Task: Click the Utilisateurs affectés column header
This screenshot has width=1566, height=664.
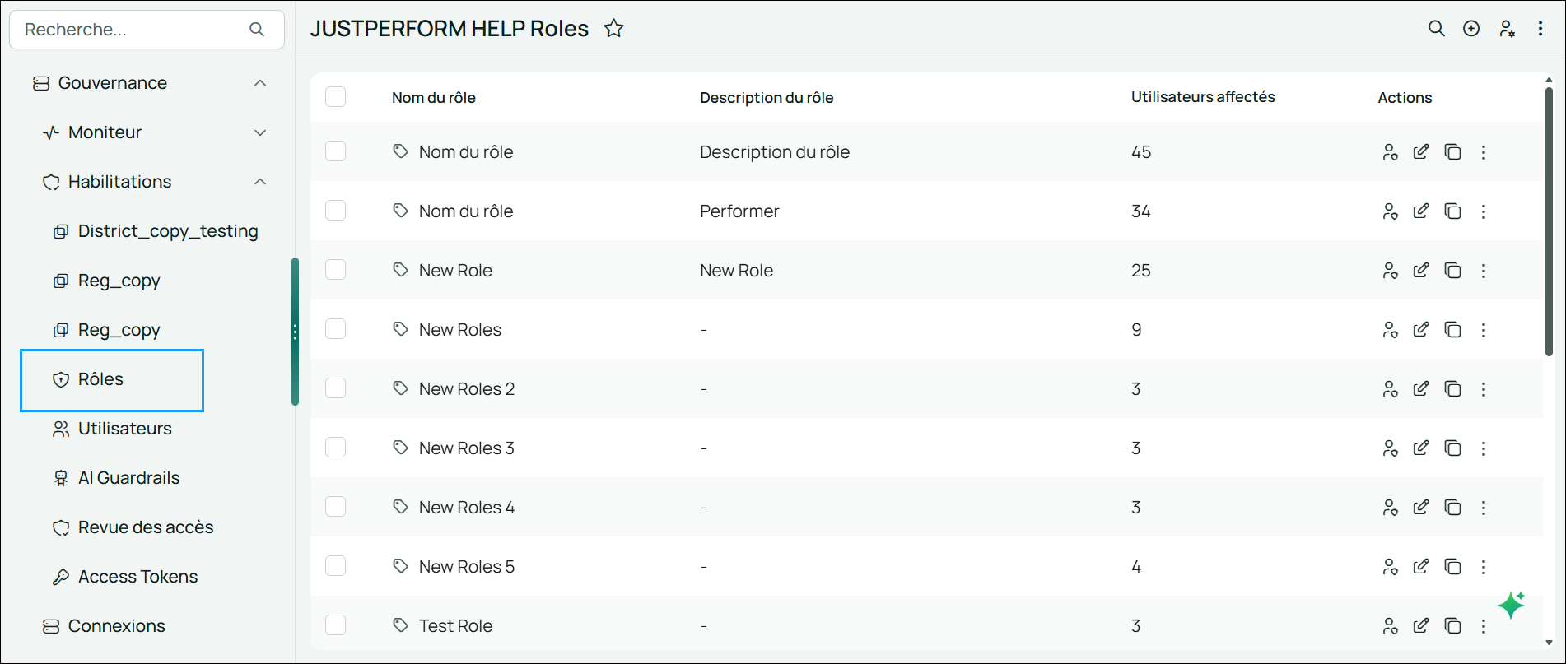Action: [1203, 97]
